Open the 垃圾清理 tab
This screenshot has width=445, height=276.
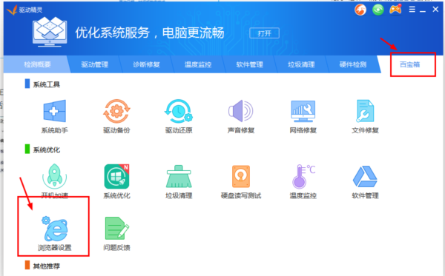coord(301,64)
